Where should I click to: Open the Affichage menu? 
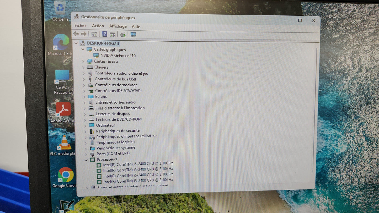118,26
